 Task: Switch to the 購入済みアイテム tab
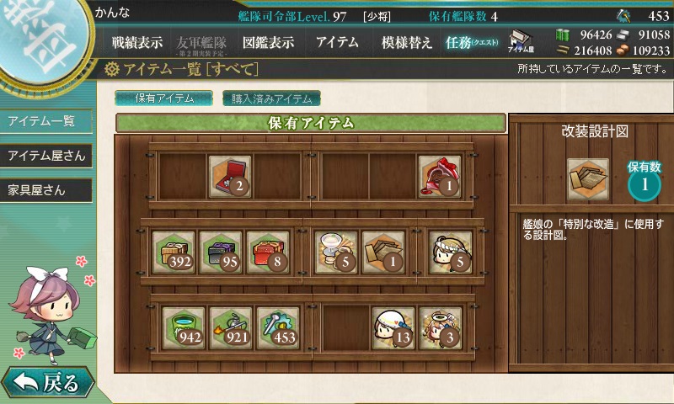[x=271, y=98]
